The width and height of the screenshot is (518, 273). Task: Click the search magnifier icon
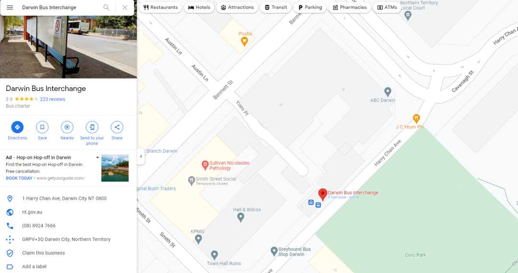(x=106, y=7)
